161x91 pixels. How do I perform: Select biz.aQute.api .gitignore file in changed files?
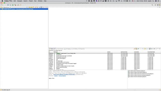pyautogui.click(x=137, y=71)
